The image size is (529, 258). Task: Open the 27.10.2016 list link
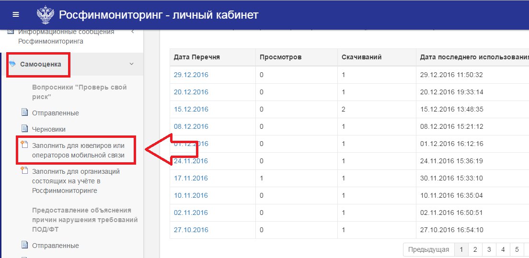pyautogui.click(x=191, y=230)
